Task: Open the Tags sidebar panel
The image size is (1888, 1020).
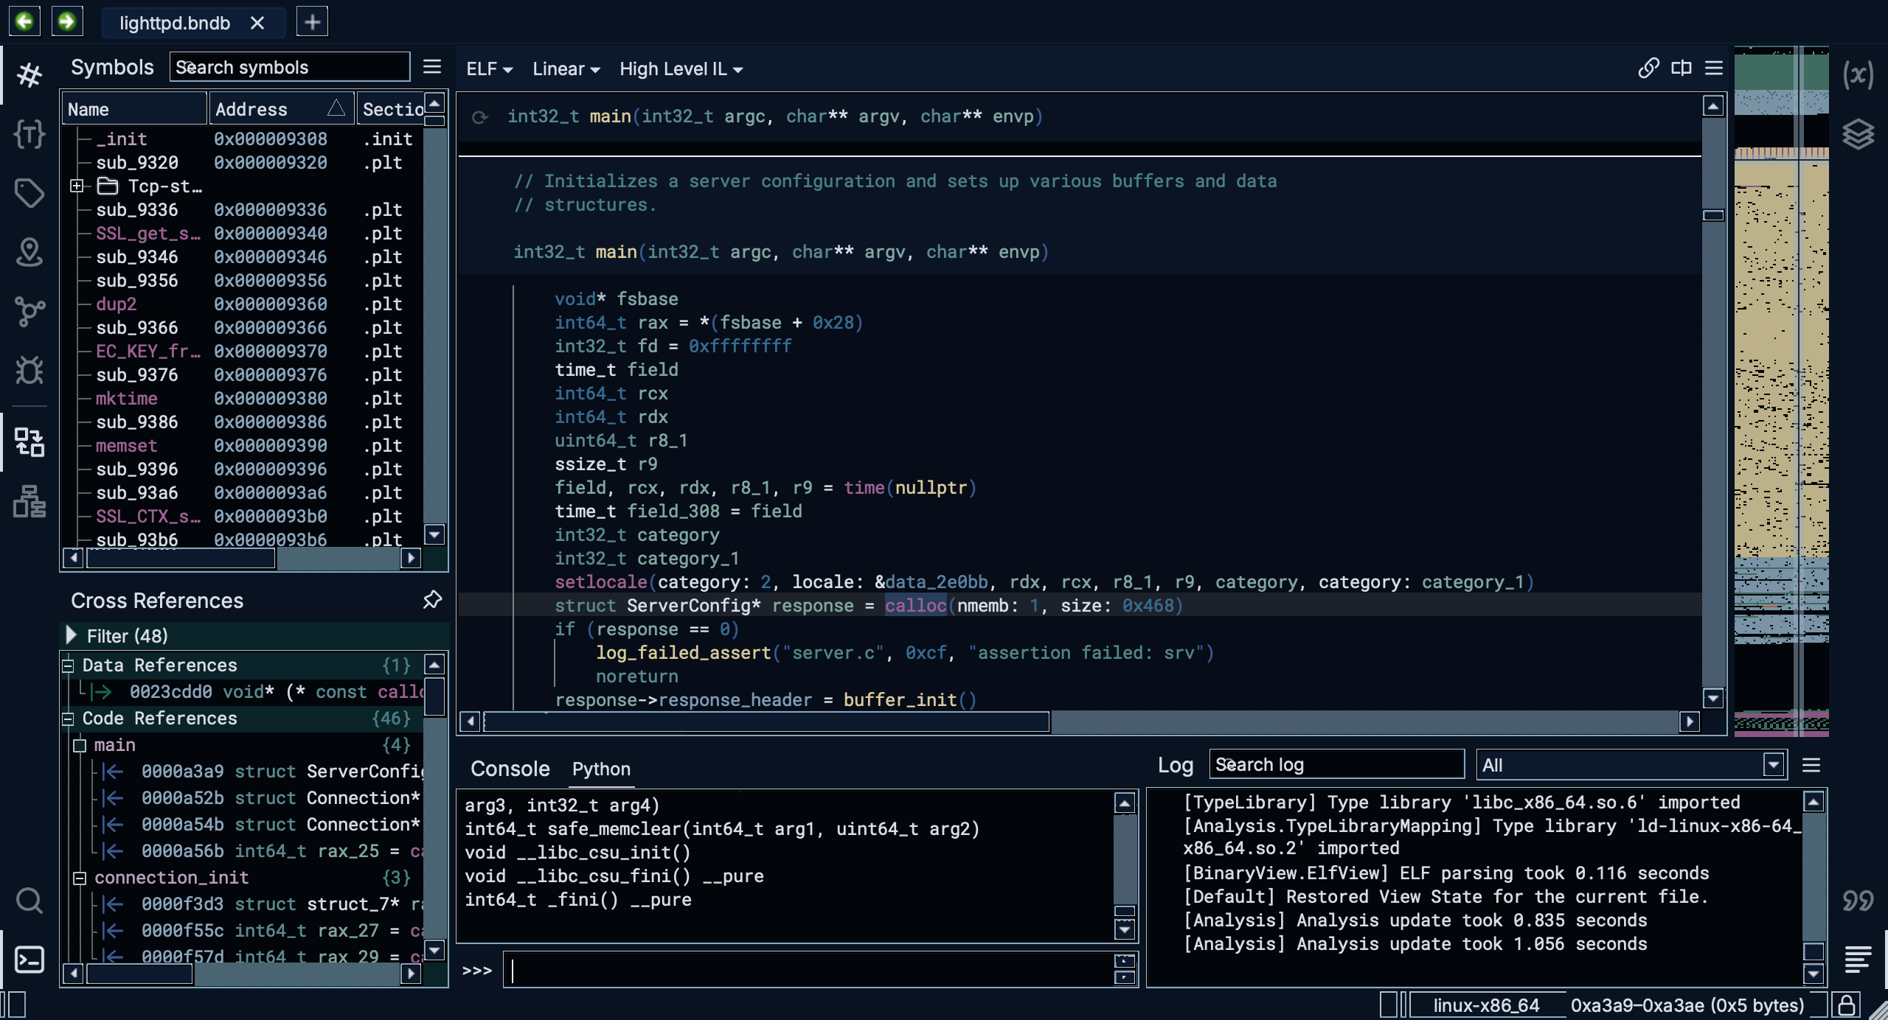Action: [x=29, y=193]
